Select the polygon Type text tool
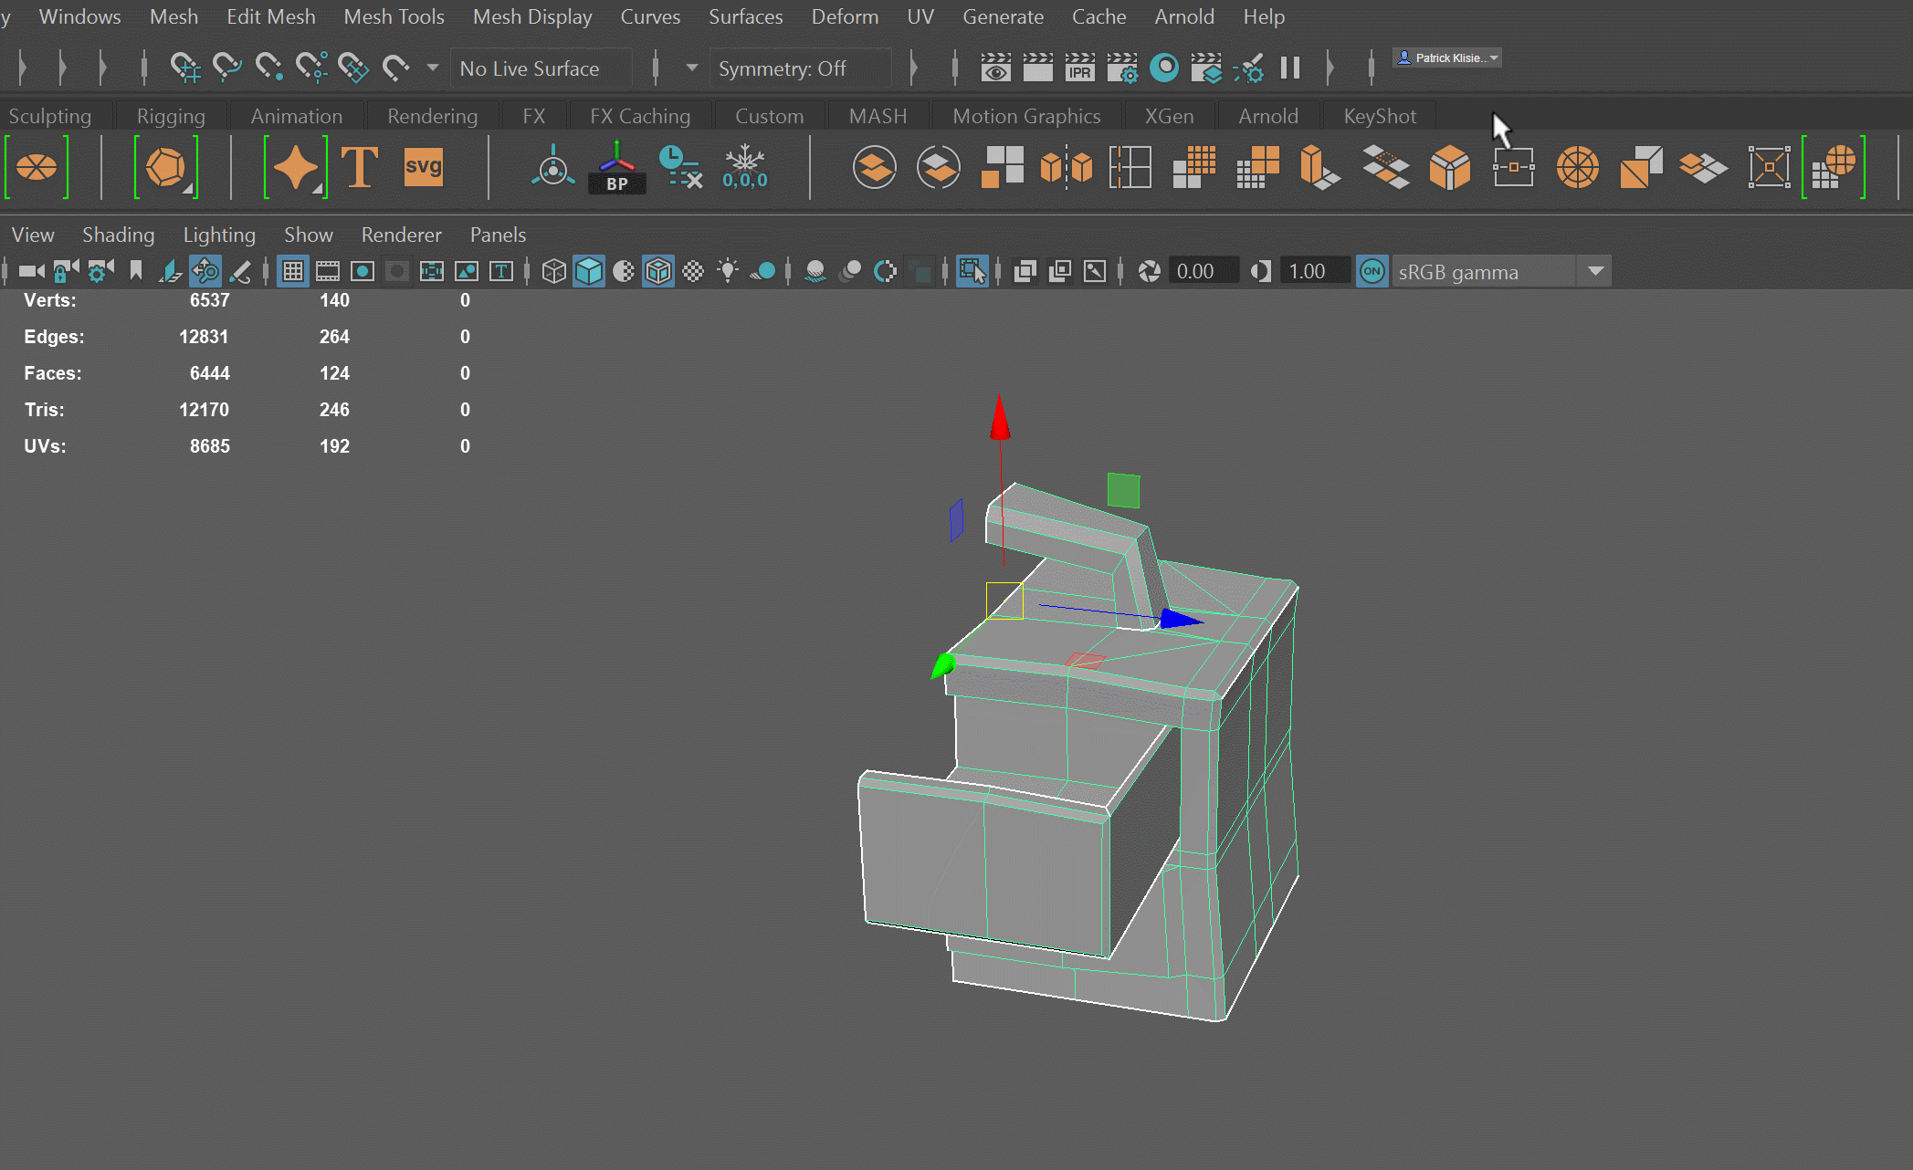1913x1170 pixels. [359, 167]
